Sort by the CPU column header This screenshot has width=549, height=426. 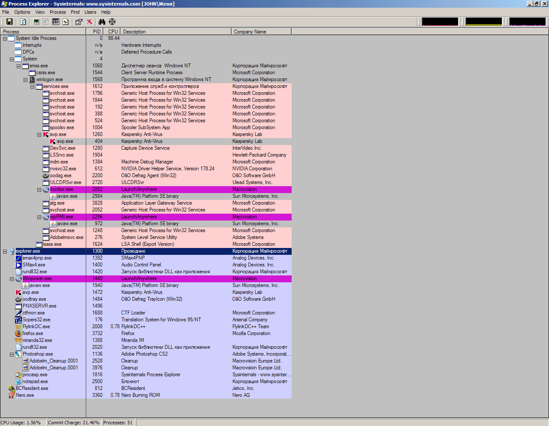112,32
